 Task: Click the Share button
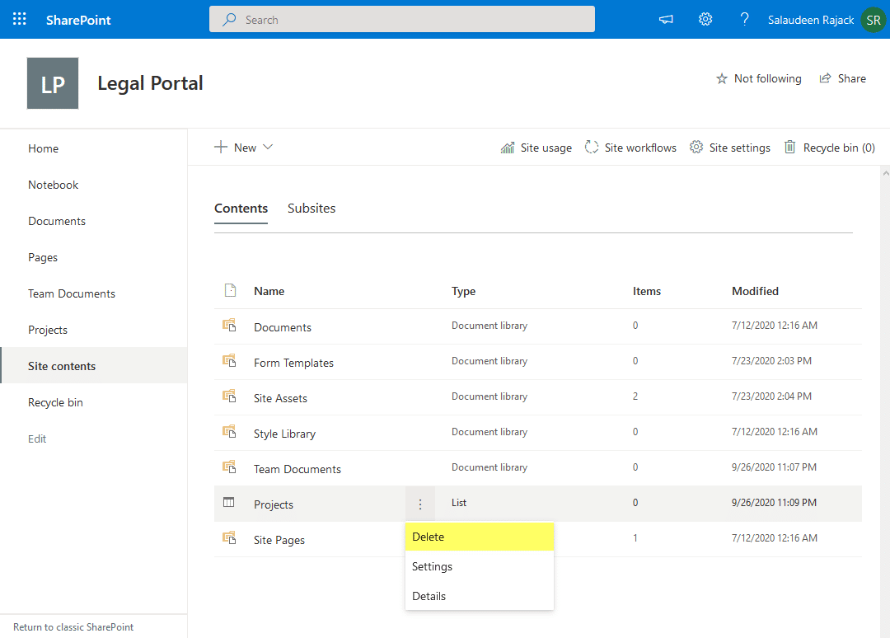(842, 78)
